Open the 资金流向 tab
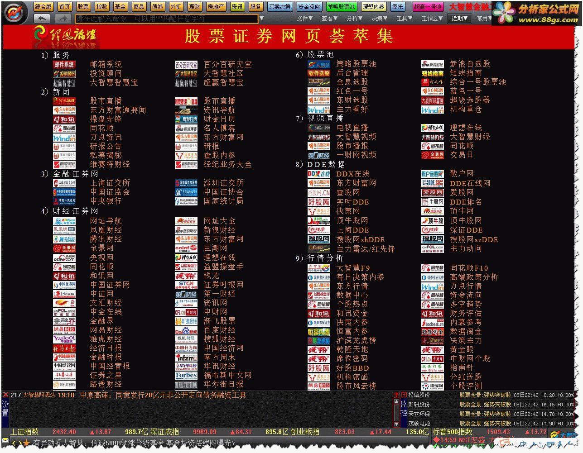 [309, 7]
